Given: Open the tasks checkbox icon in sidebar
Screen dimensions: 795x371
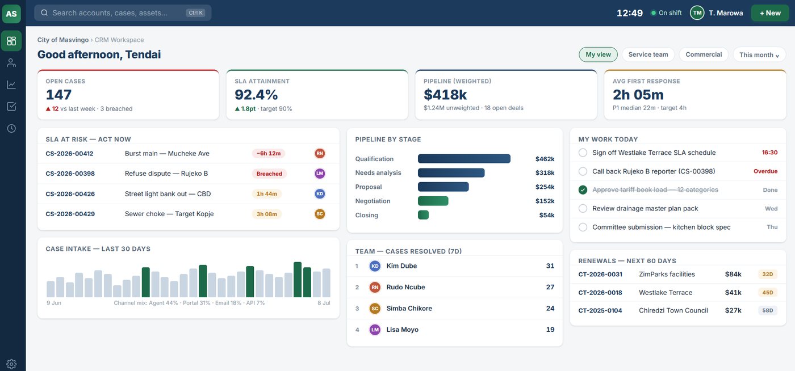Looking at the screenshot, I should click(x=11, y=107).
